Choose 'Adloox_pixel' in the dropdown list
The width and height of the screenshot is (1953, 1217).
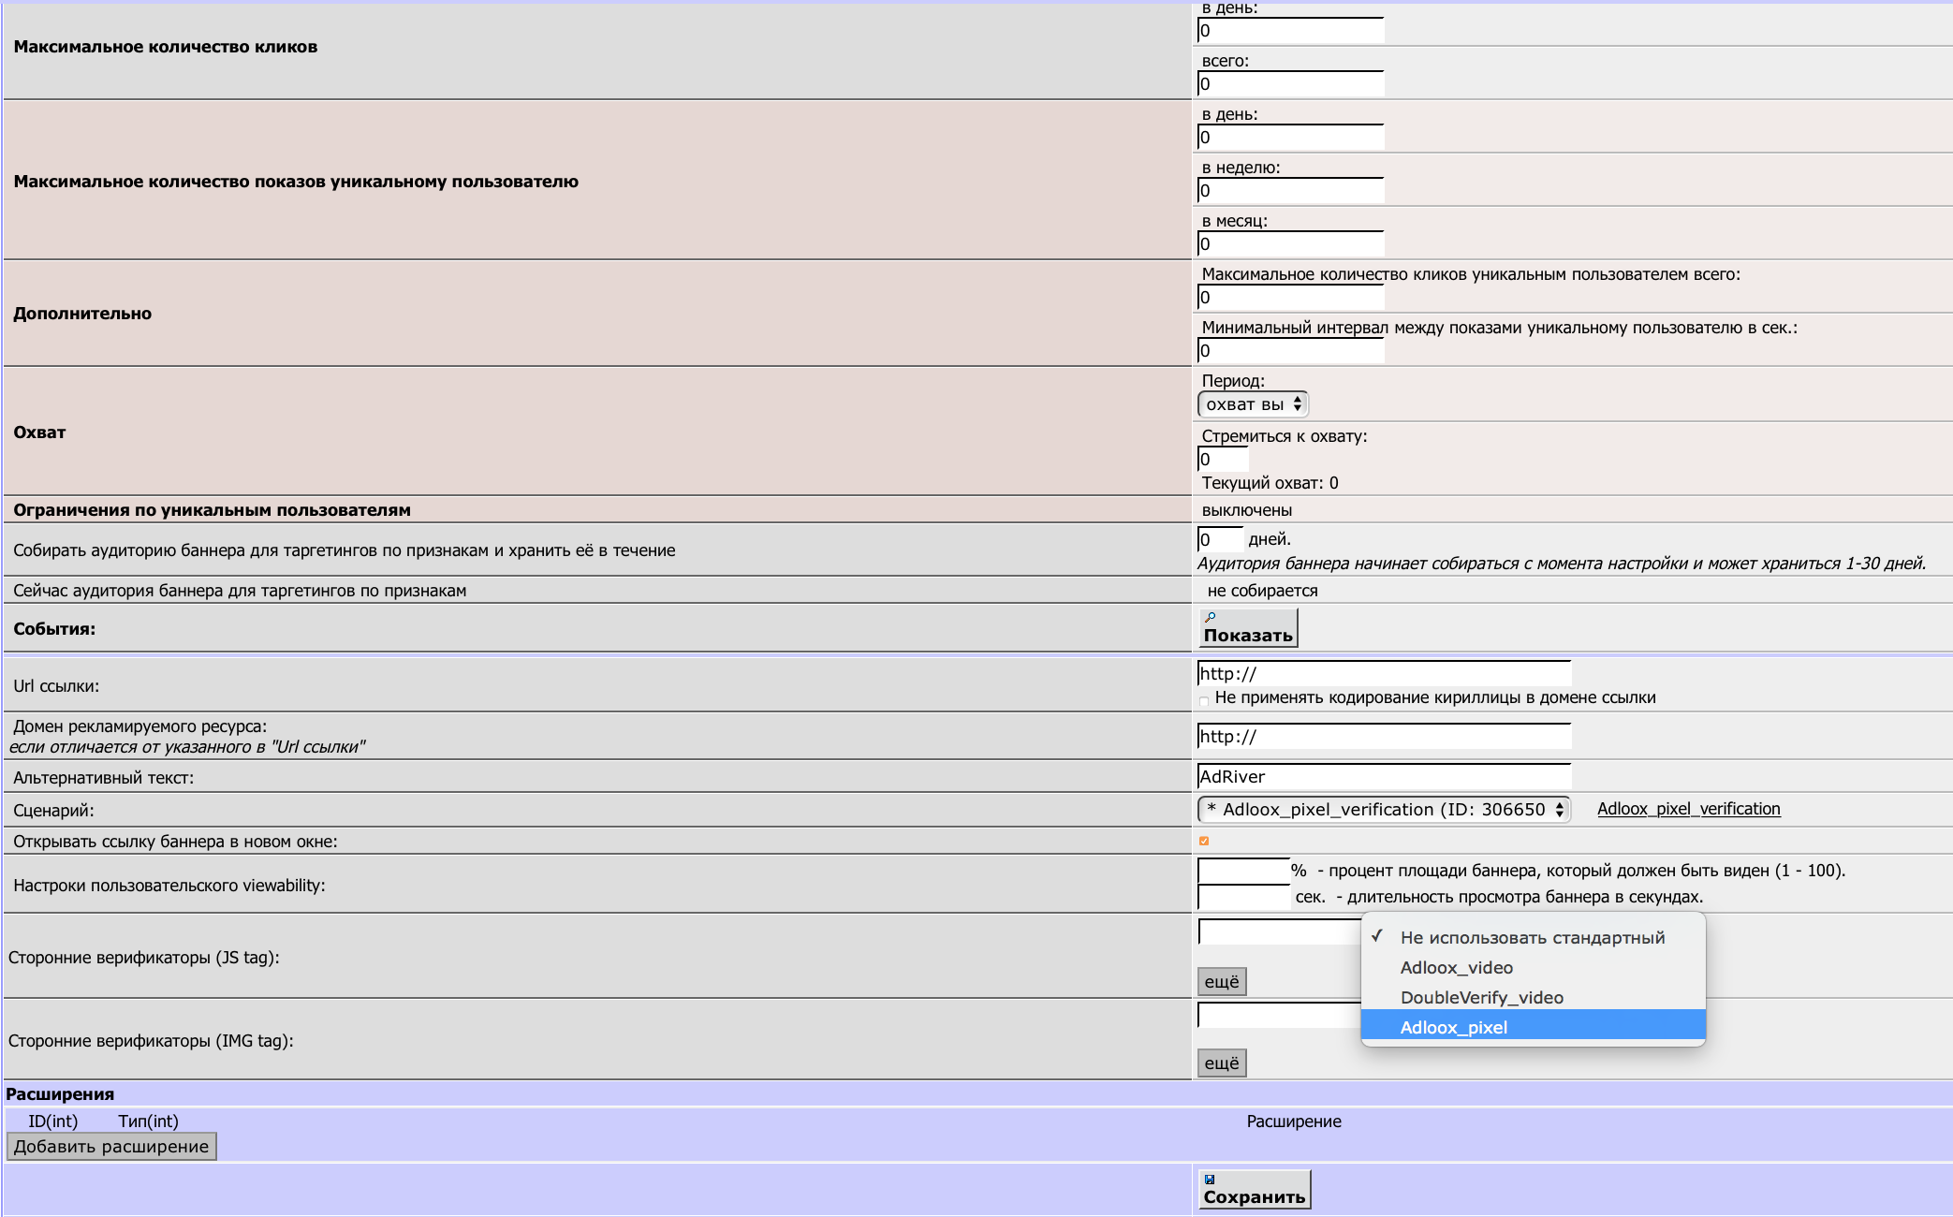click(x=1533, y=1027)
